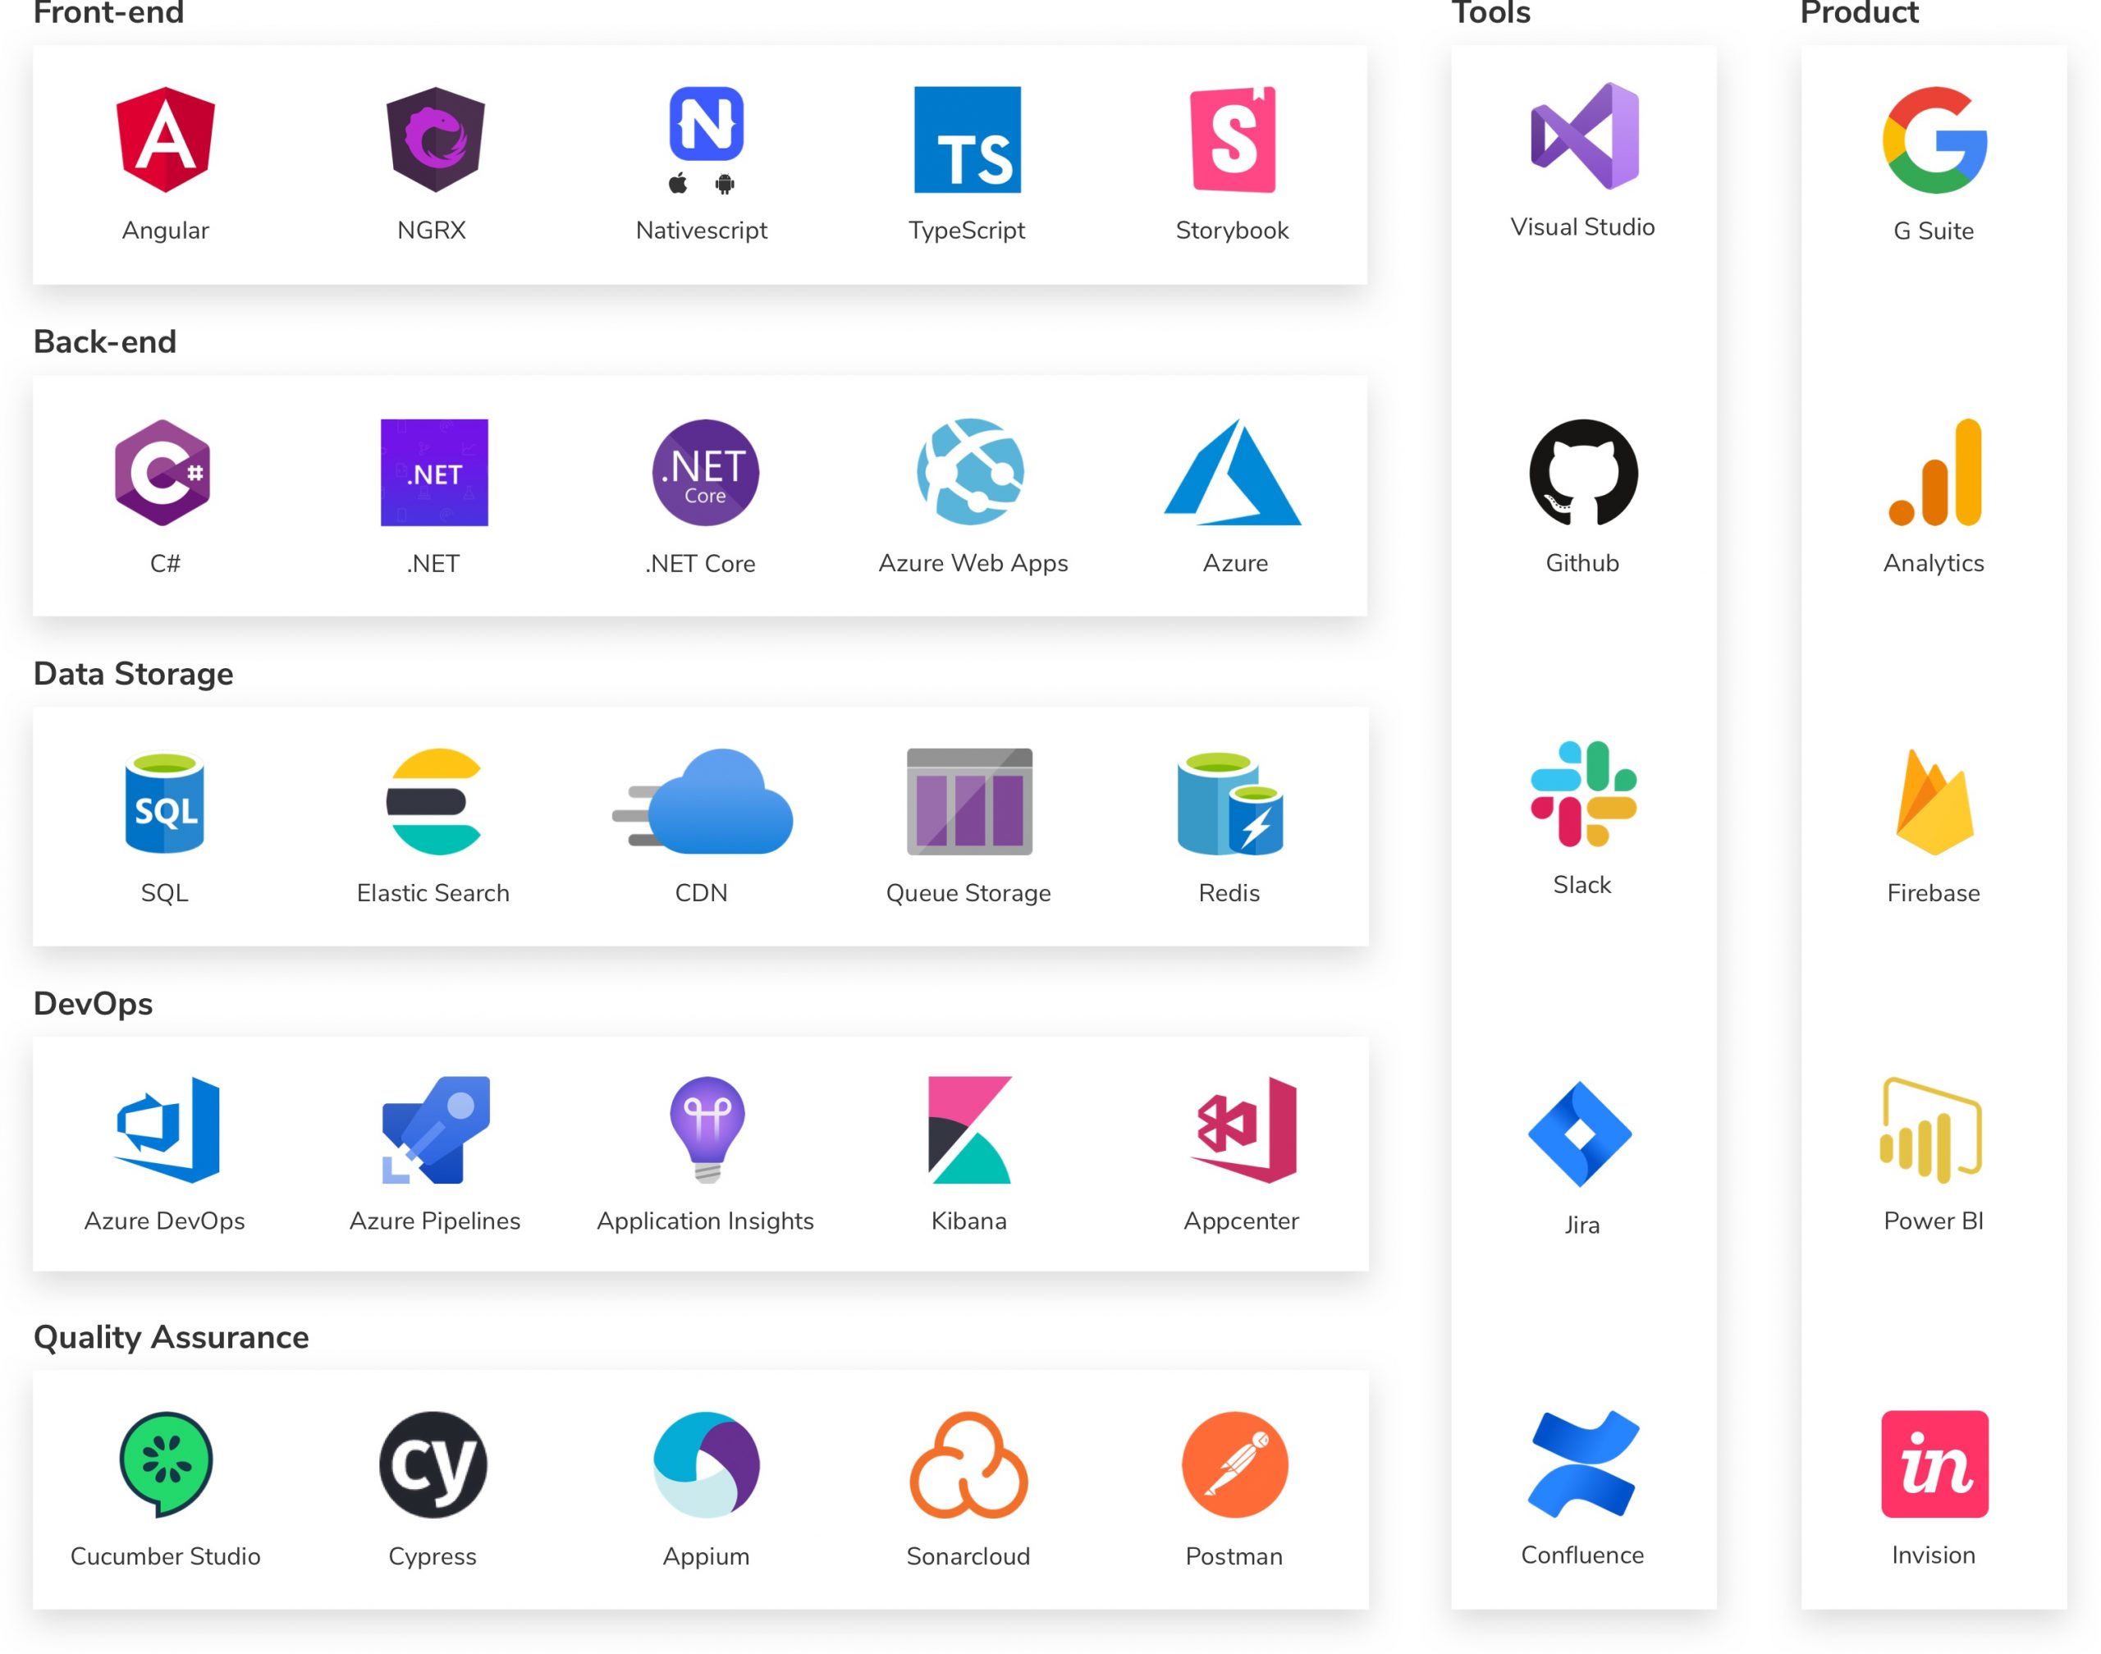Screen dimensions: 2101x1654
Task: Click the 'Azure Pipelines' label text
Action: 435,1221
